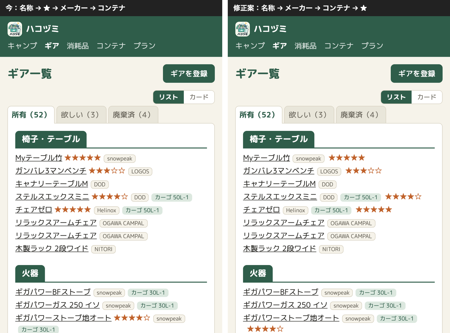
Task: Open コンテナ menu in the right panel
Action: coord(339,46)
